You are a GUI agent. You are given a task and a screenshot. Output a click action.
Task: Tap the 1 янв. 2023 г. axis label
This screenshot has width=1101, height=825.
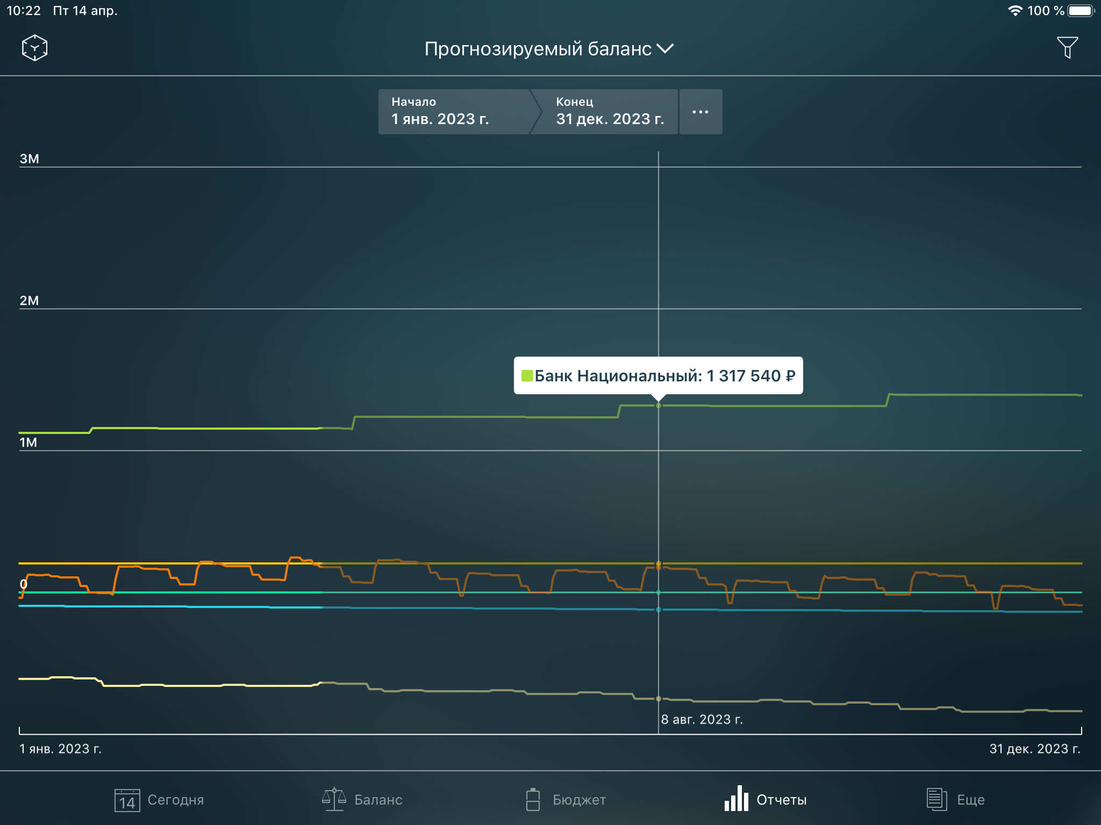coord(60,749)
